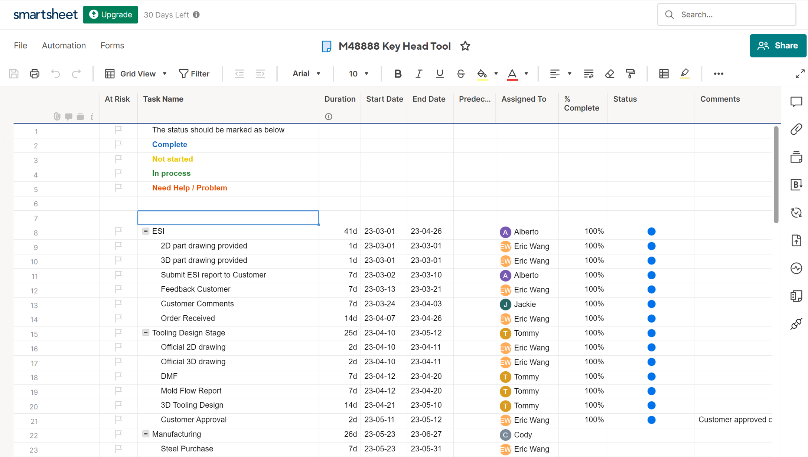Open the Automation menu
This screenshot has width=808, height=457.
pyautogui.click(x=64, y=46)
